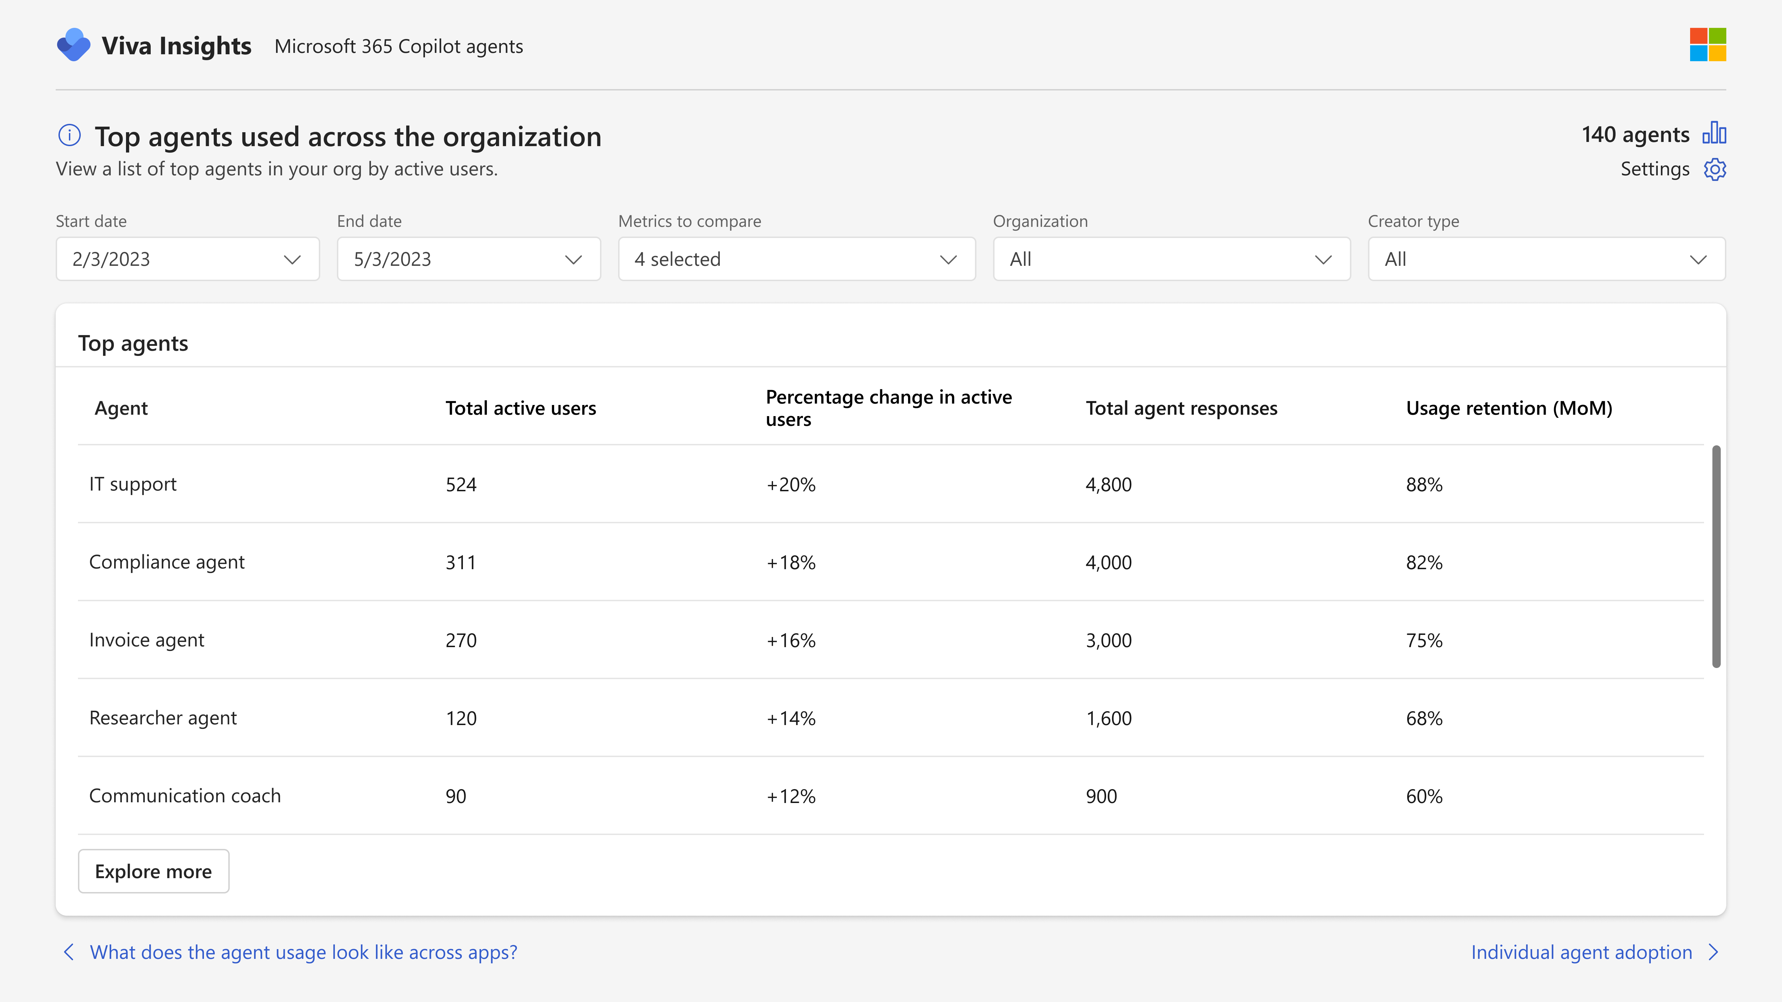The width and height of the screenshot is (1782, 1002).
Task: Click the Microsoft four-color logo
Action: tap(1708, 45)
